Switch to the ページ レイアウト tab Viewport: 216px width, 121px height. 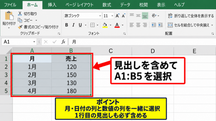[79, 5]
